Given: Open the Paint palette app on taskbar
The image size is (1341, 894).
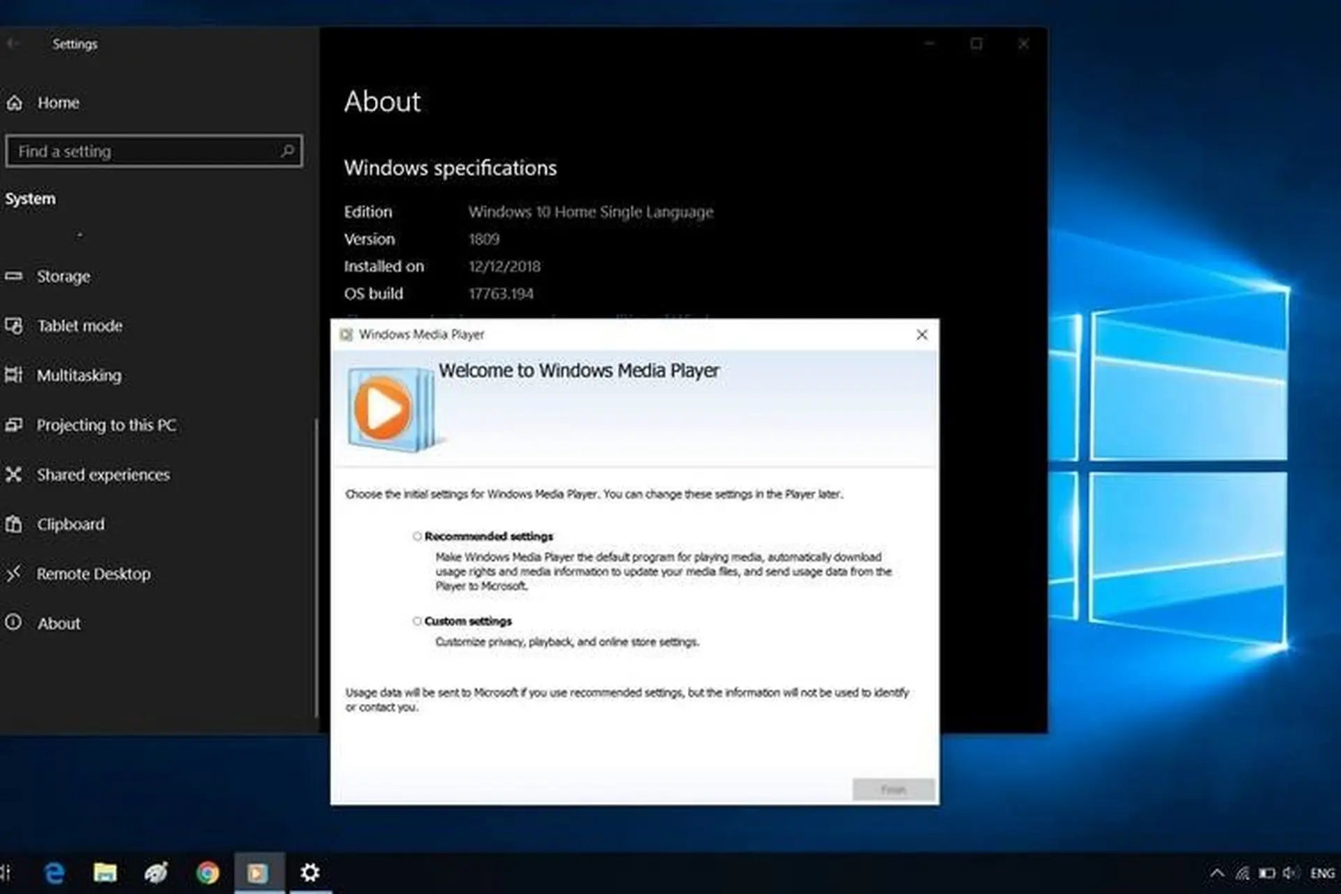Looking at the screenshot, I should click(x=156, y=873).
